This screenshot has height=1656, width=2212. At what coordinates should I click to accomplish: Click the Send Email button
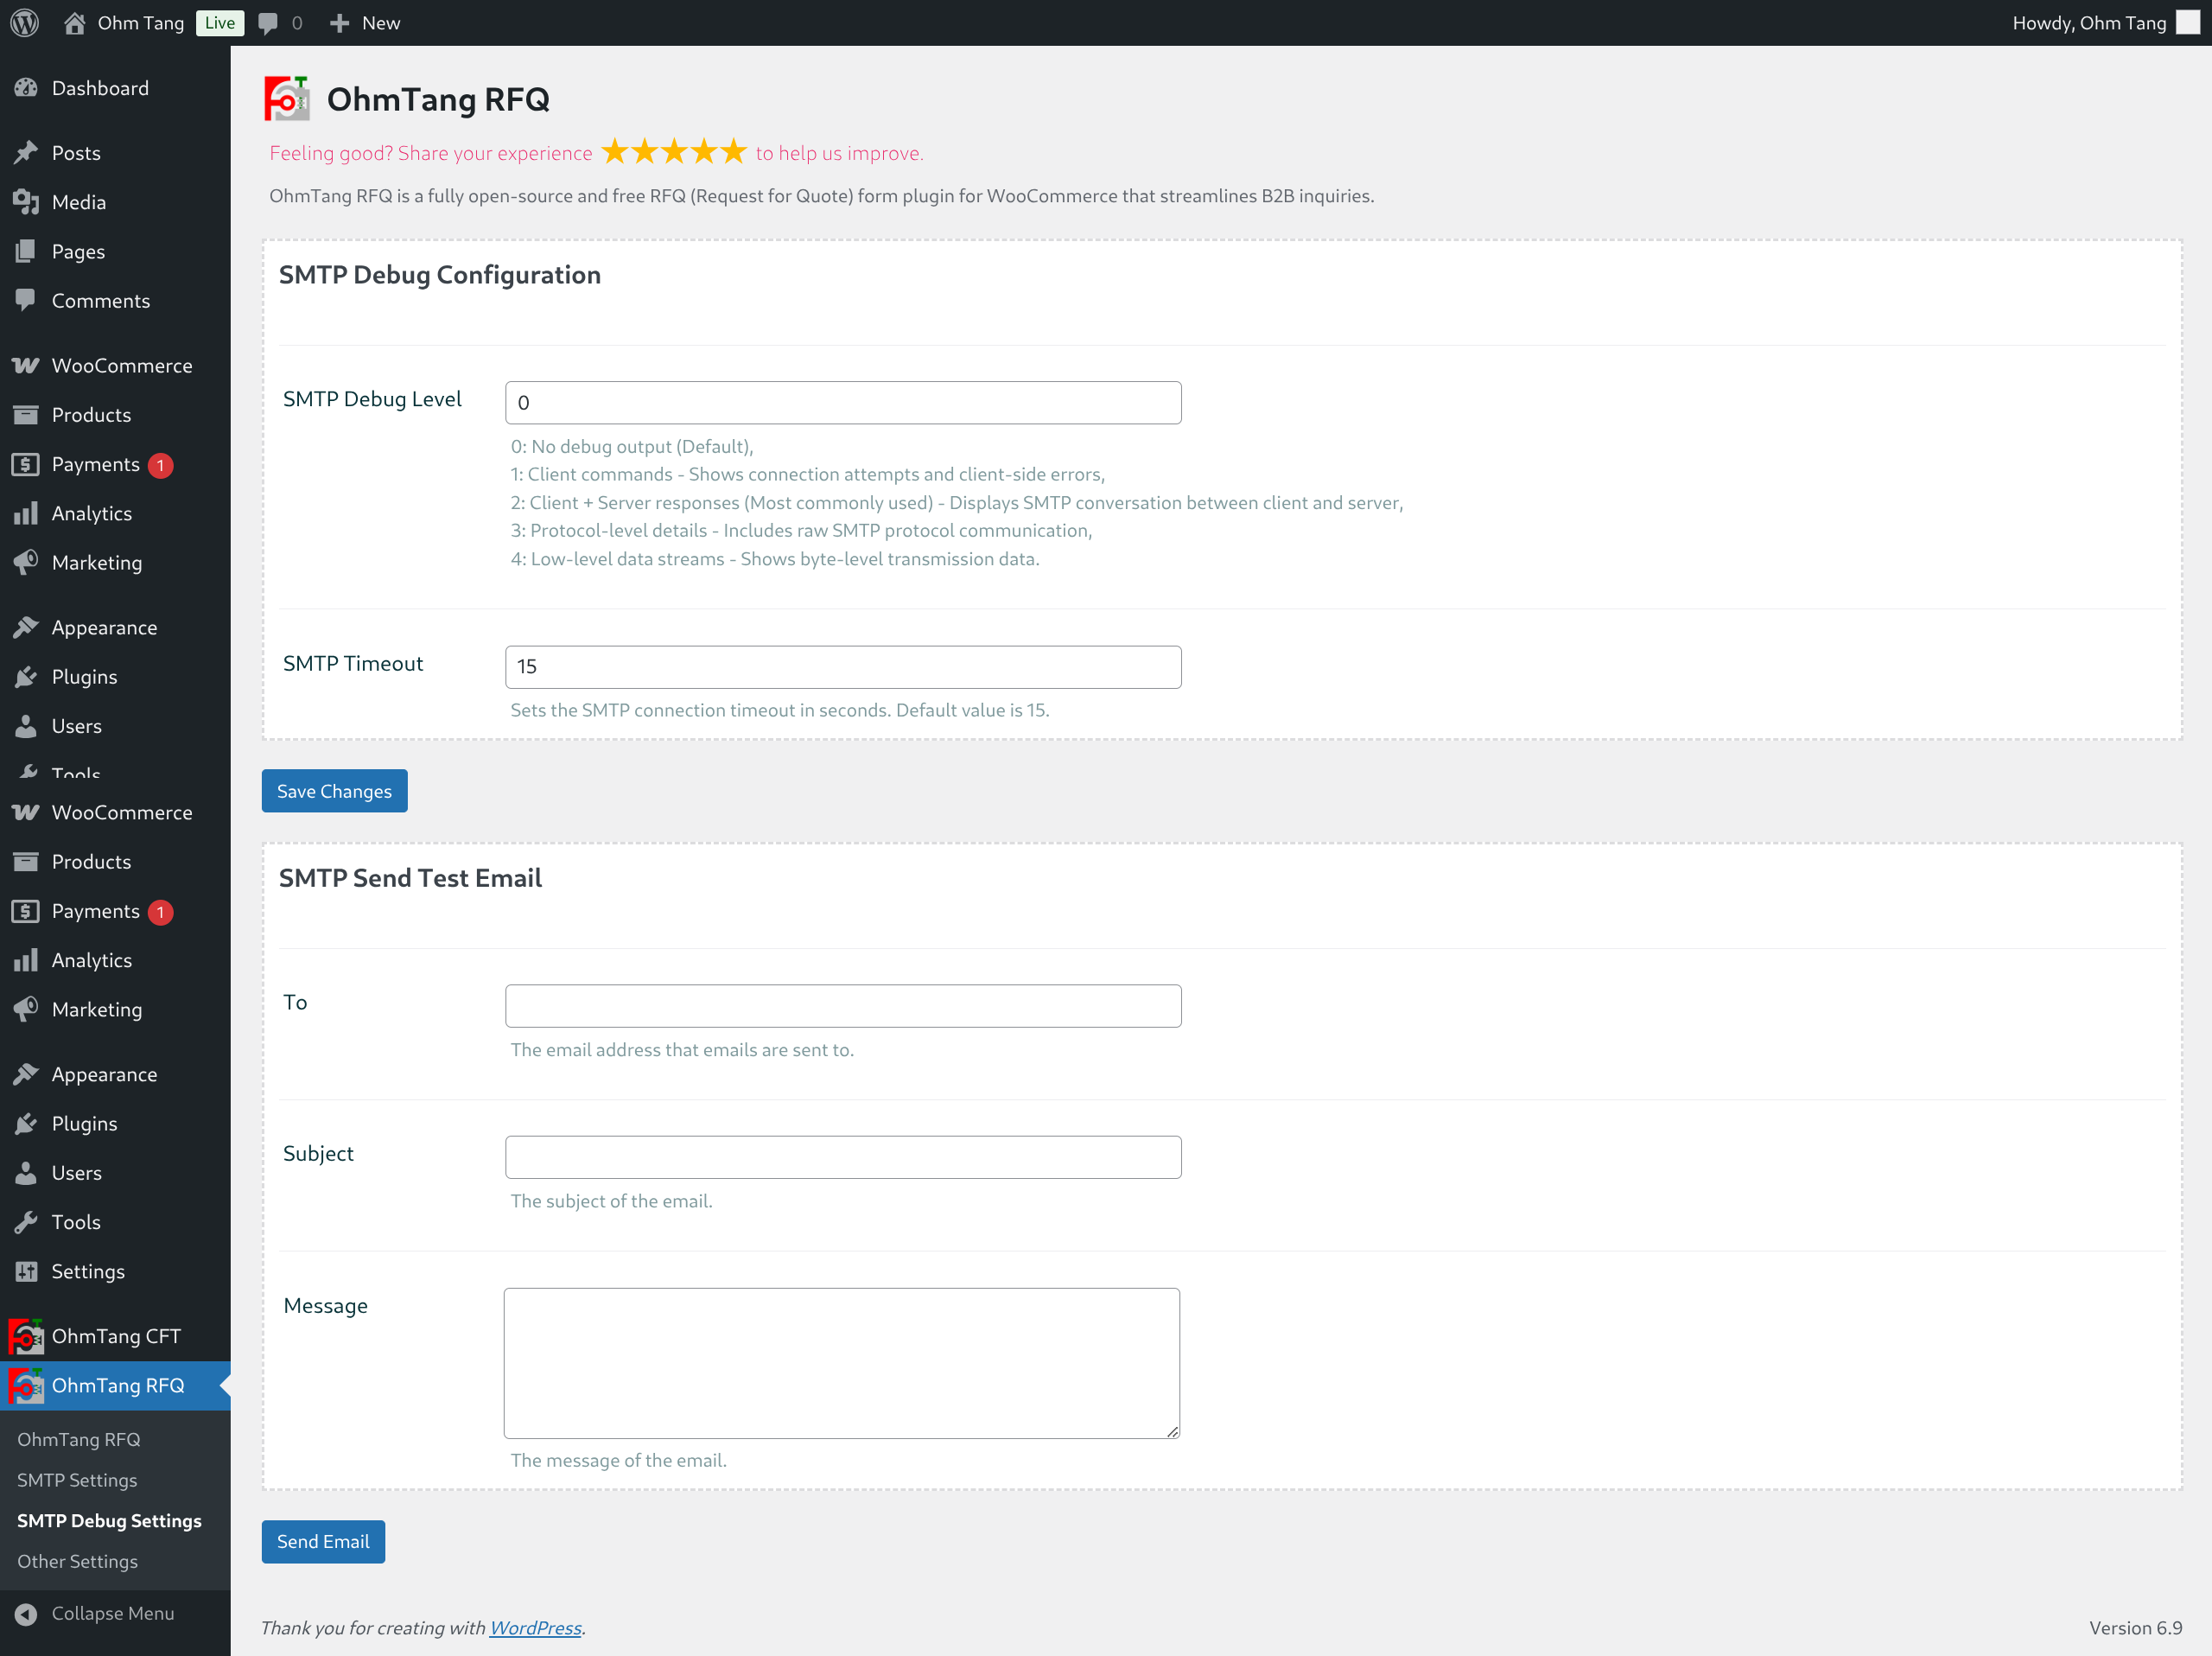pyautogui.click(x=322, y=1541)
